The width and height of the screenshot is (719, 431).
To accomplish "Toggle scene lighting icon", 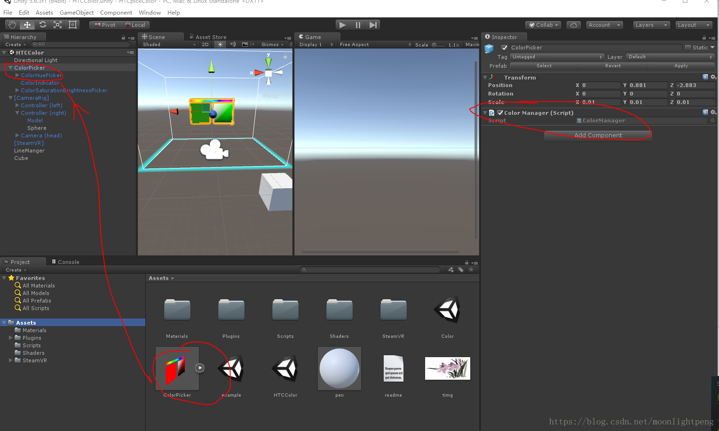I will 220,44.
